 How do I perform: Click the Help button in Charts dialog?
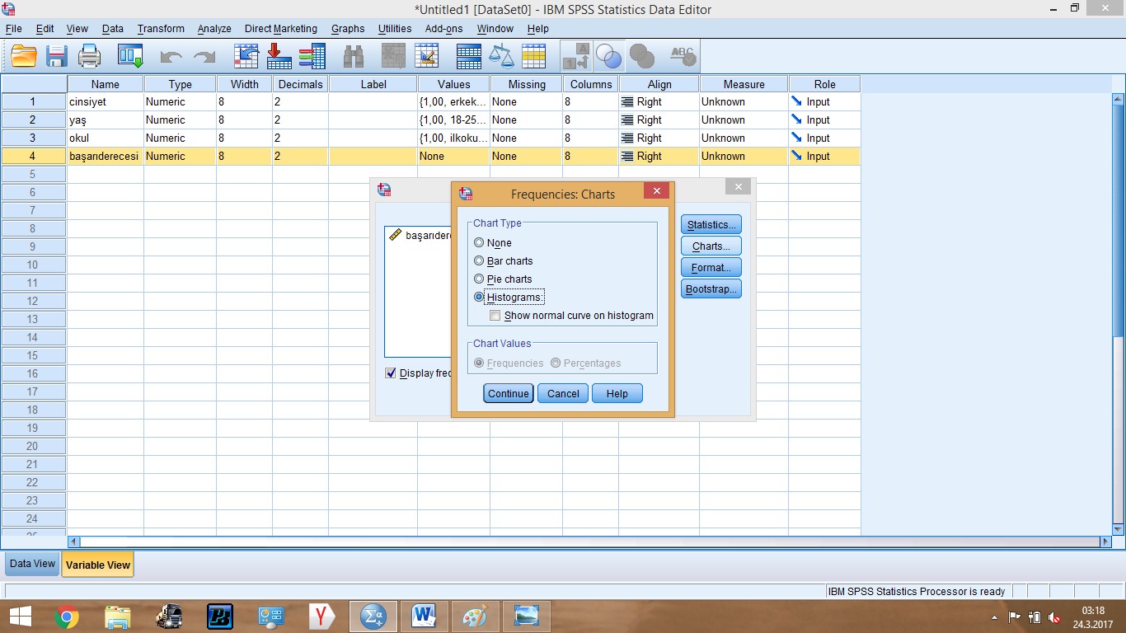[x=617, y=394]
